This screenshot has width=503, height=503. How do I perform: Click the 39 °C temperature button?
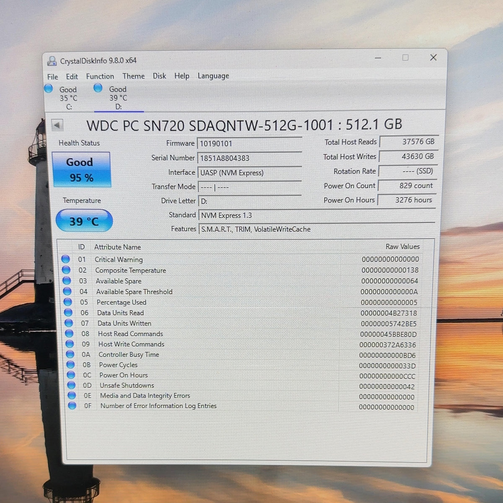click(84, 221)
